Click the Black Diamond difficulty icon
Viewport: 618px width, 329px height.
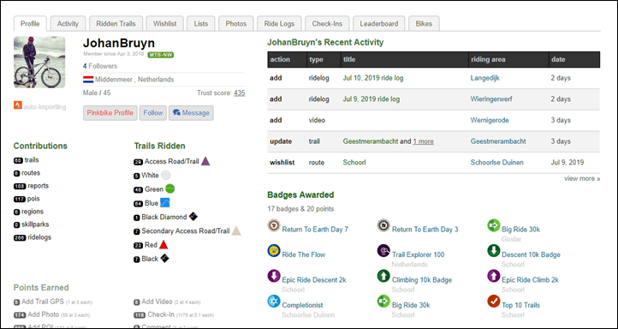[x=193, y=217]
